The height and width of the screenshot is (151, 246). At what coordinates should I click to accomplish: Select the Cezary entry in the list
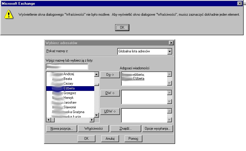pos(70,83)
